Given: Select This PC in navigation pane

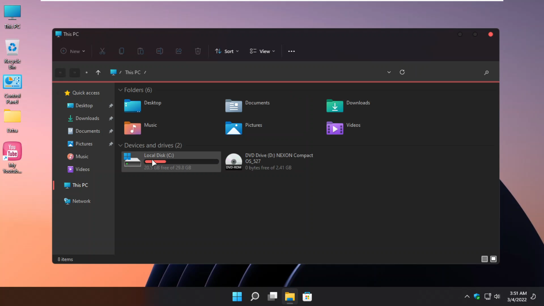Looking at the screenshot, I should click(76, 185).
